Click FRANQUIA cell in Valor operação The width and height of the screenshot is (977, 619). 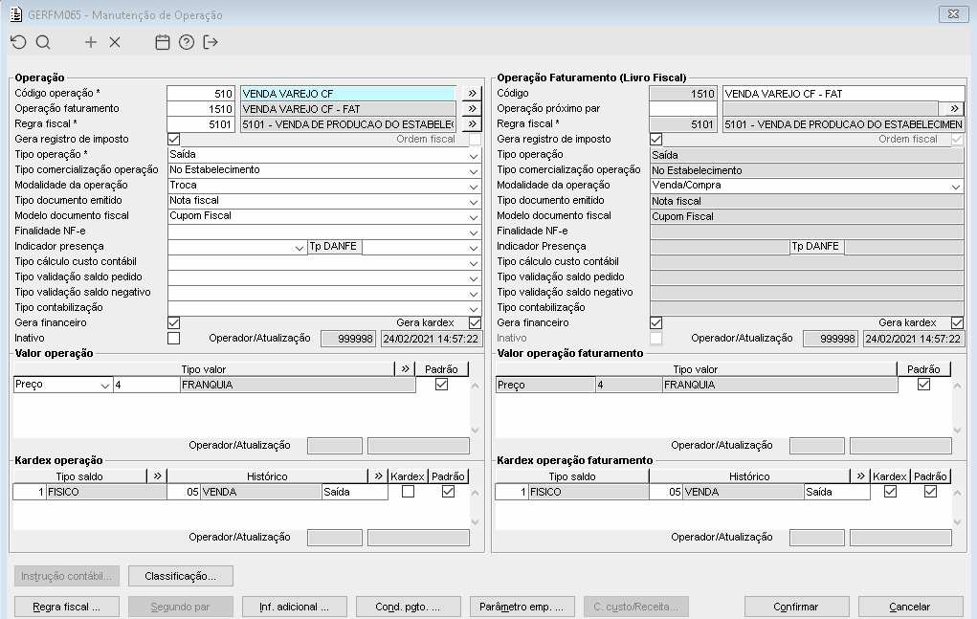pos(298,385)
